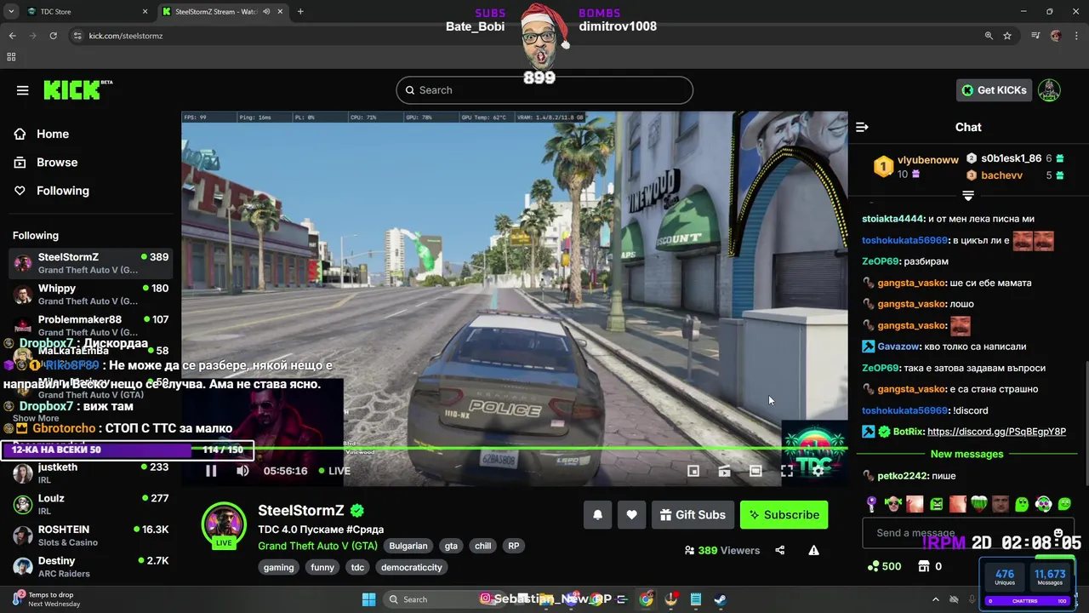Open Browse in the sidebar
1089x613 pixels.
[x=57, y=162]
